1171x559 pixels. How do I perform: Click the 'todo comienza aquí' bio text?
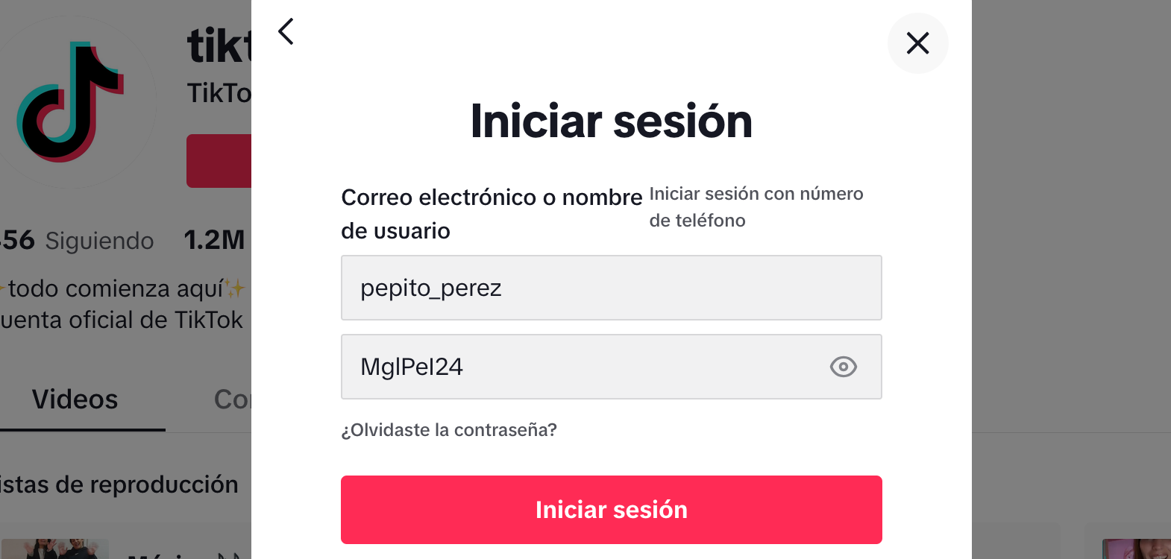pyautogui.click(x=119, y=288)
